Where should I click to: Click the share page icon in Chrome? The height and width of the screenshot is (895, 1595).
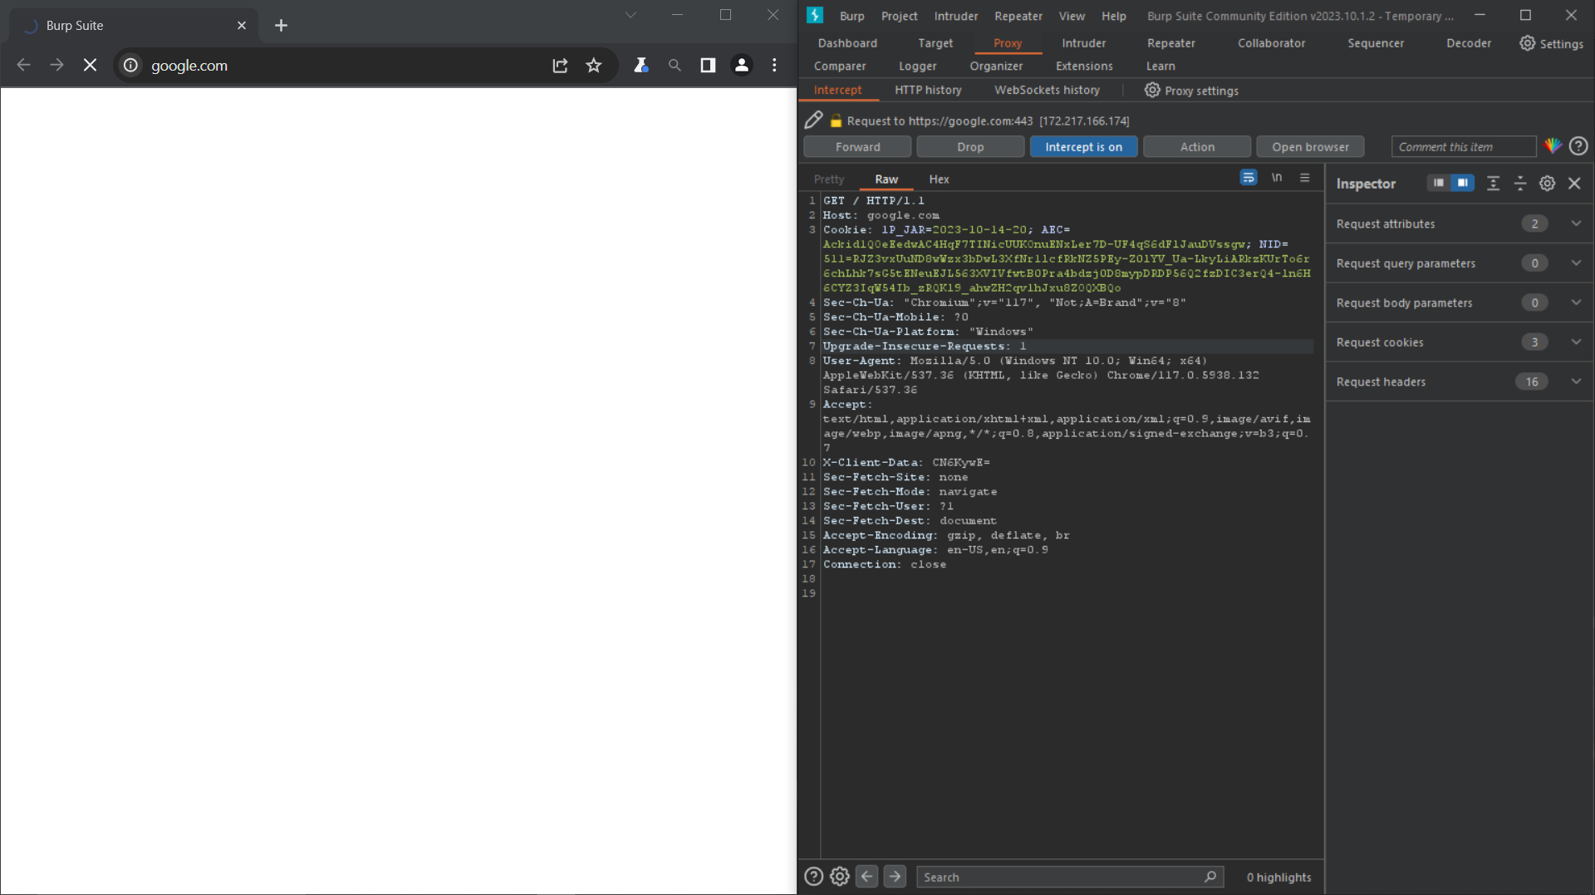pyautogui.click(x=560, y=65)
